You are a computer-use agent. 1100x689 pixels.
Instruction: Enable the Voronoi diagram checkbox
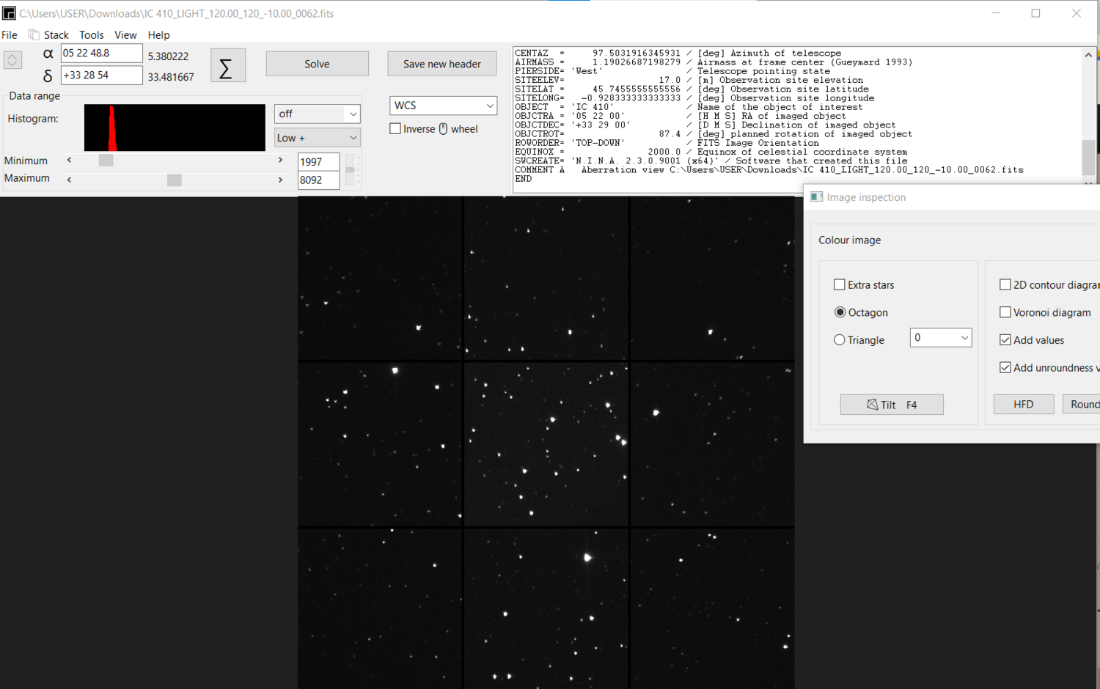[x=1005, y=312]
